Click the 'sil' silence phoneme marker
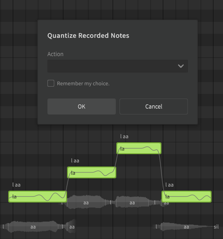This screenshot has height=239, width=223. click(216, 227)
